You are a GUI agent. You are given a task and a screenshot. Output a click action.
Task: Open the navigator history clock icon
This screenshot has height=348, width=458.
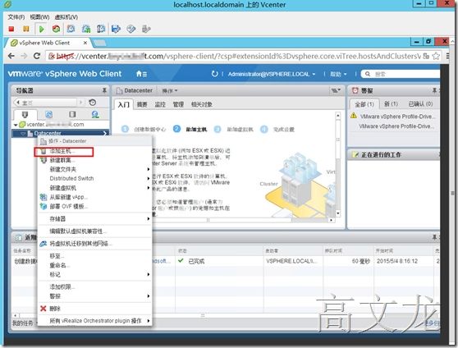pos(92,103)
